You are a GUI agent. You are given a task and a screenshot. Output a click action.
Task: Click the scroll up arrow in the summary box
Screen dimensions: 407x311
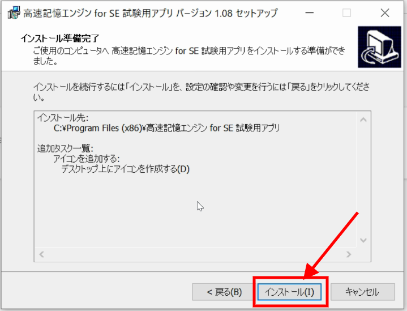point(363,120)
